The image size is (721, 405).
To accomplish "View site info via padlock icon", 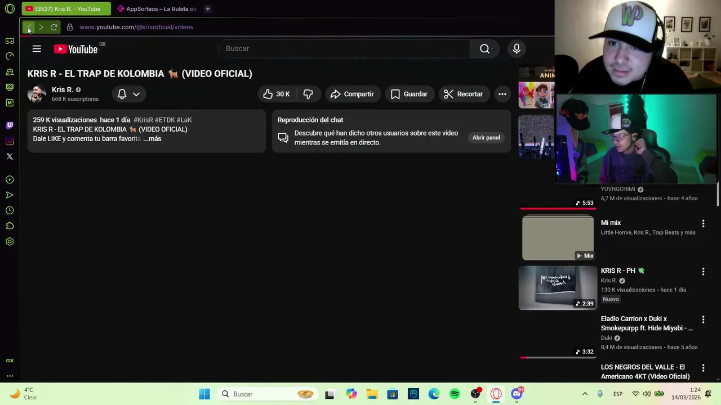I will [x=69, y=27].
